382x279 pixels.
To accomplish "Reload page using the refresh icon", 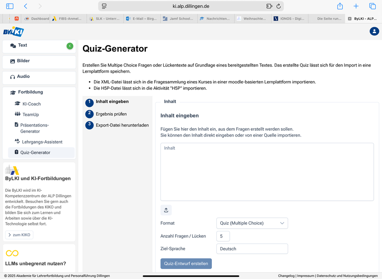I will click(x=278, y=6).
